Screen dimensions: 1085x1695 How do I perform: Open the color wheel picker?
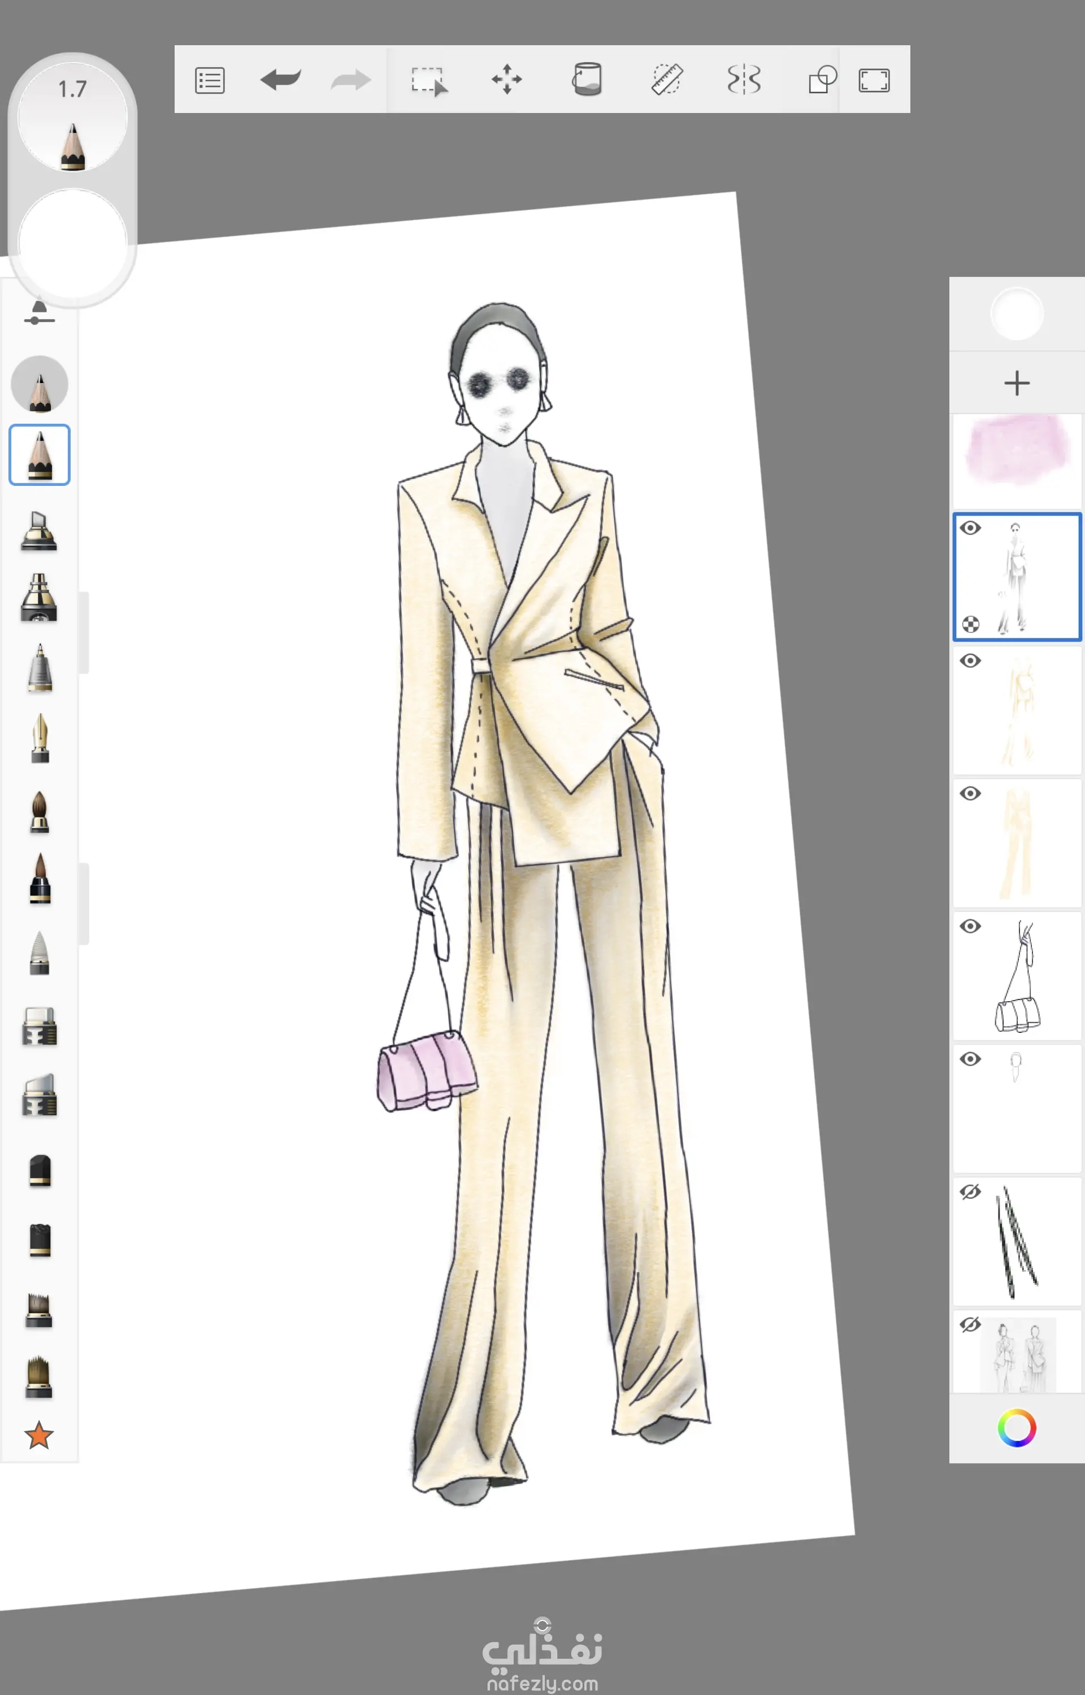(x=1016, y=1427)
